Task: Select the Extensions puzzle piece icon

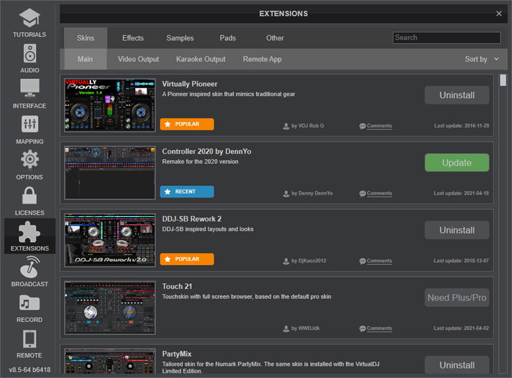Action: pos(30,231)
